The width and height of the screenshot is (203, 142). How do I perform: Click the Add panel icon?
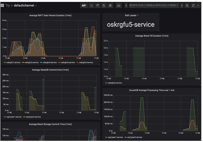click(x=84, y=5)
